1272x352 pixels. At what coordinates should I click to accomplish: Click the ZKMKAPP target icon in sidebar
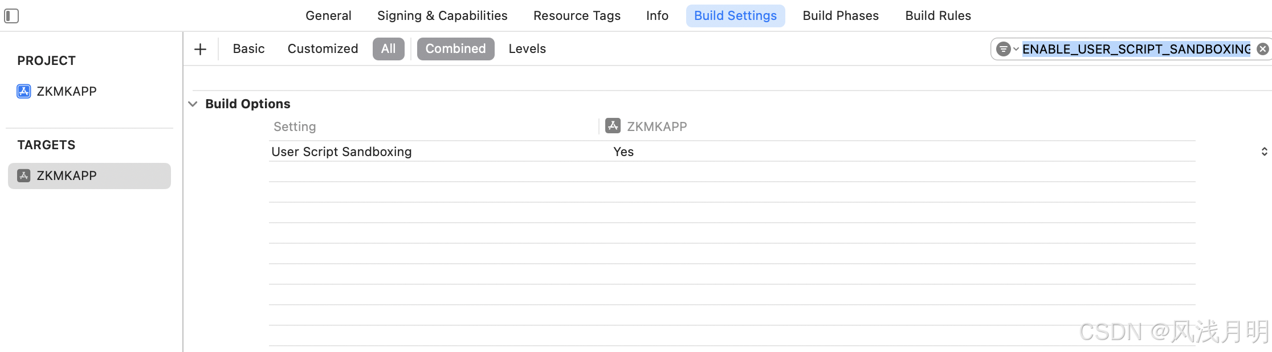pyautogui.click(x=23, y=175)
